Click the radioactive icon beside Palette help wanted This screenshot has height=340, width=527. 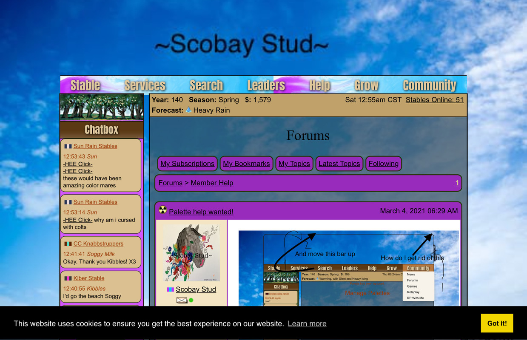(163, 210)
